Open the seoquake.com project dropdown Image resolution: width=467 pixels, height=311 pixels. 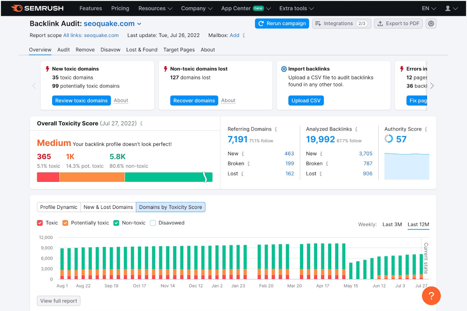[112, 24]
